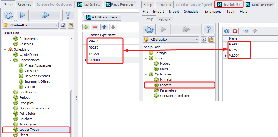Screen dimensions: 278x137
Task: Open help question mark in Haul Infinity window
Action: click(x=209, y=29)
